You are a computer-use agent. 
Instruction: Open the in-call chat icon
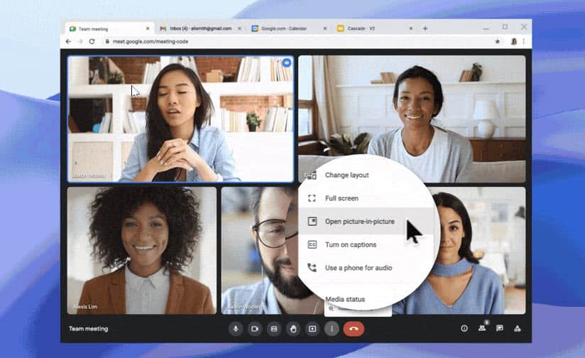500,328
